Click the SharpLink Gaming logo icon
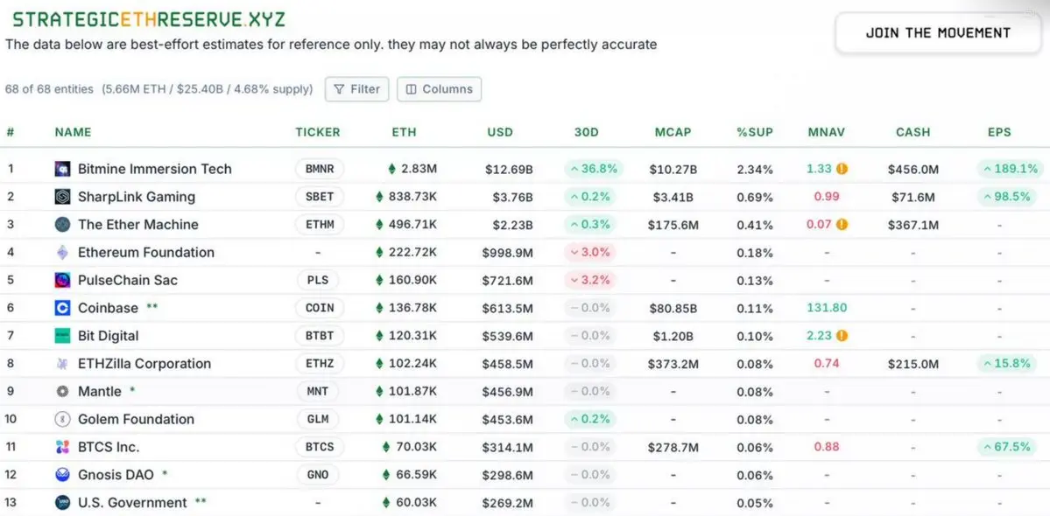The height and width of the screenshot is (516, 1050). [x=62, y=197]
